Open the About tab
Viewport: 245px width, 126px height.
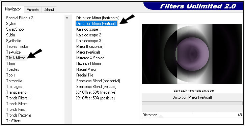point(49,10)
